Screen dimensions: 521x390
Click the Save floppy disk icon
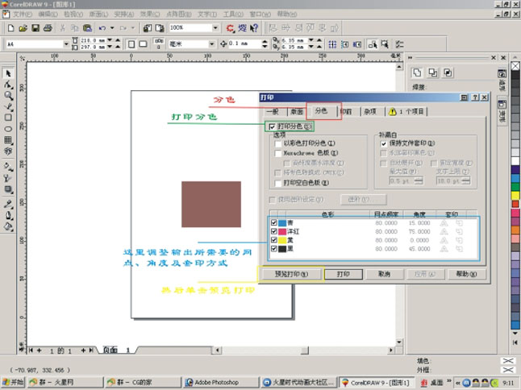(x=35, y=28)
